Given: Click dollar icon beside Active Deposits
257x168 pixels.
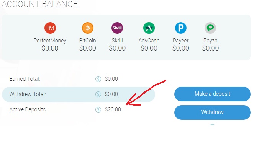Looking at the screenshot, I should [98, 109].
